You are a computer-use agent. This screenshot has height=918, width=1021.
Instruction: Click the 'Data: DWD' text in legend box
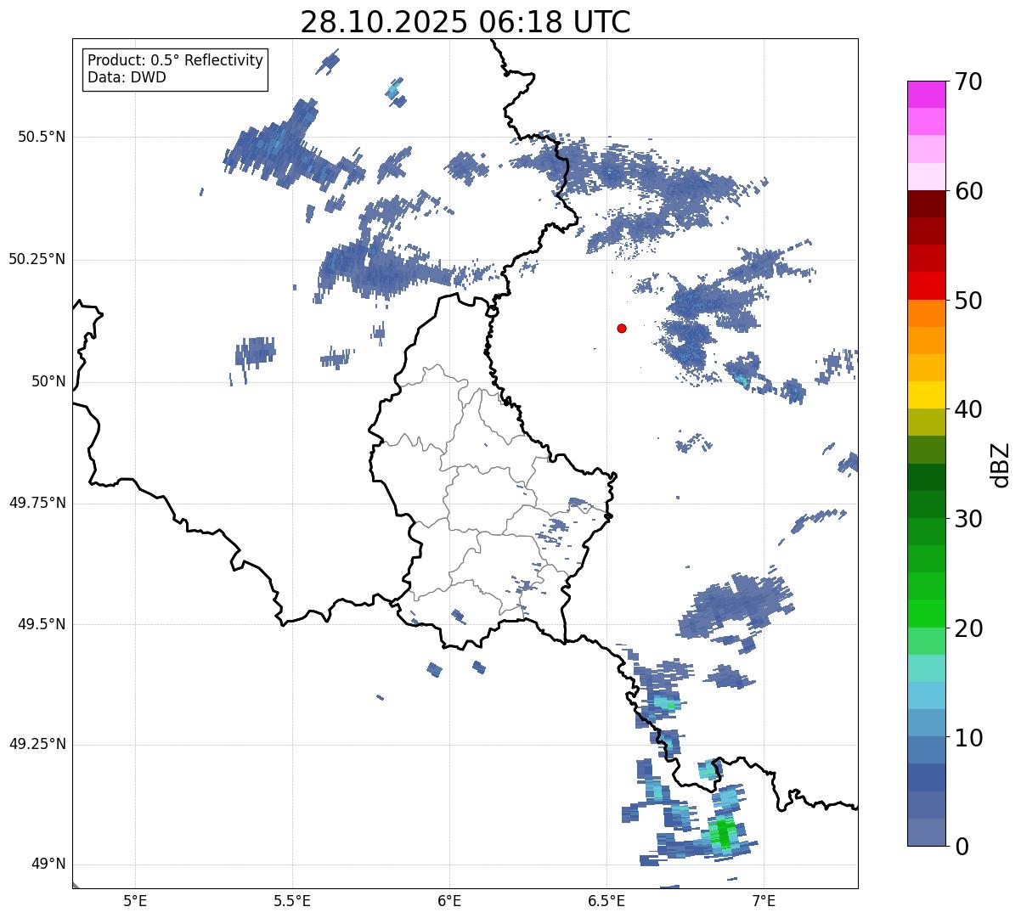point(127,77)
